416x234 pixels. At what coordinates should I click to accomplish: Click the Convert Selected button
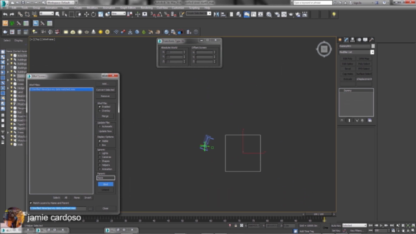pyautogui.click(x=105, y=90)
